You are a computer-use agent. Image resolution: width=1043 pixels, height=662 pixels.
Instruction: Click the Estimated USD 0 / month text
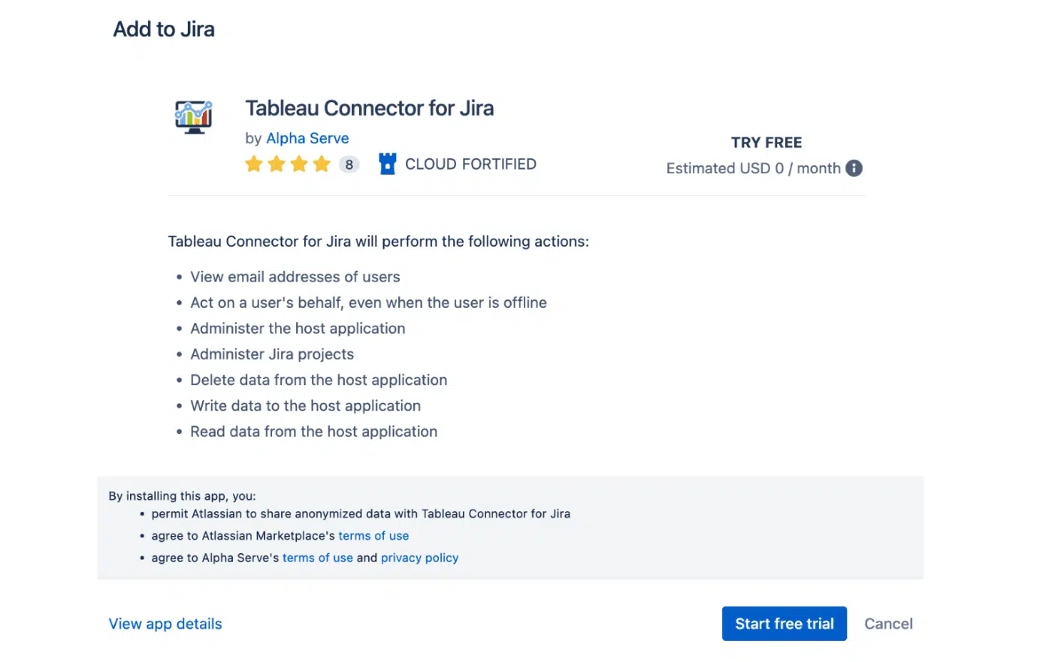tap(753, 168)
